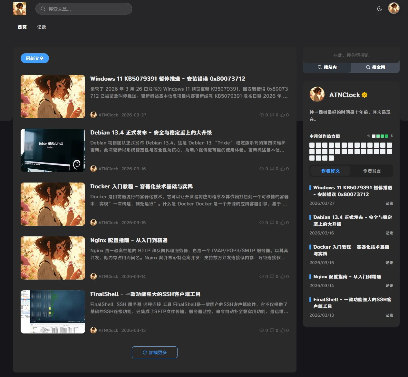
Task: Toggle dark mode moon icon
Action: click(x=380, y=9)
